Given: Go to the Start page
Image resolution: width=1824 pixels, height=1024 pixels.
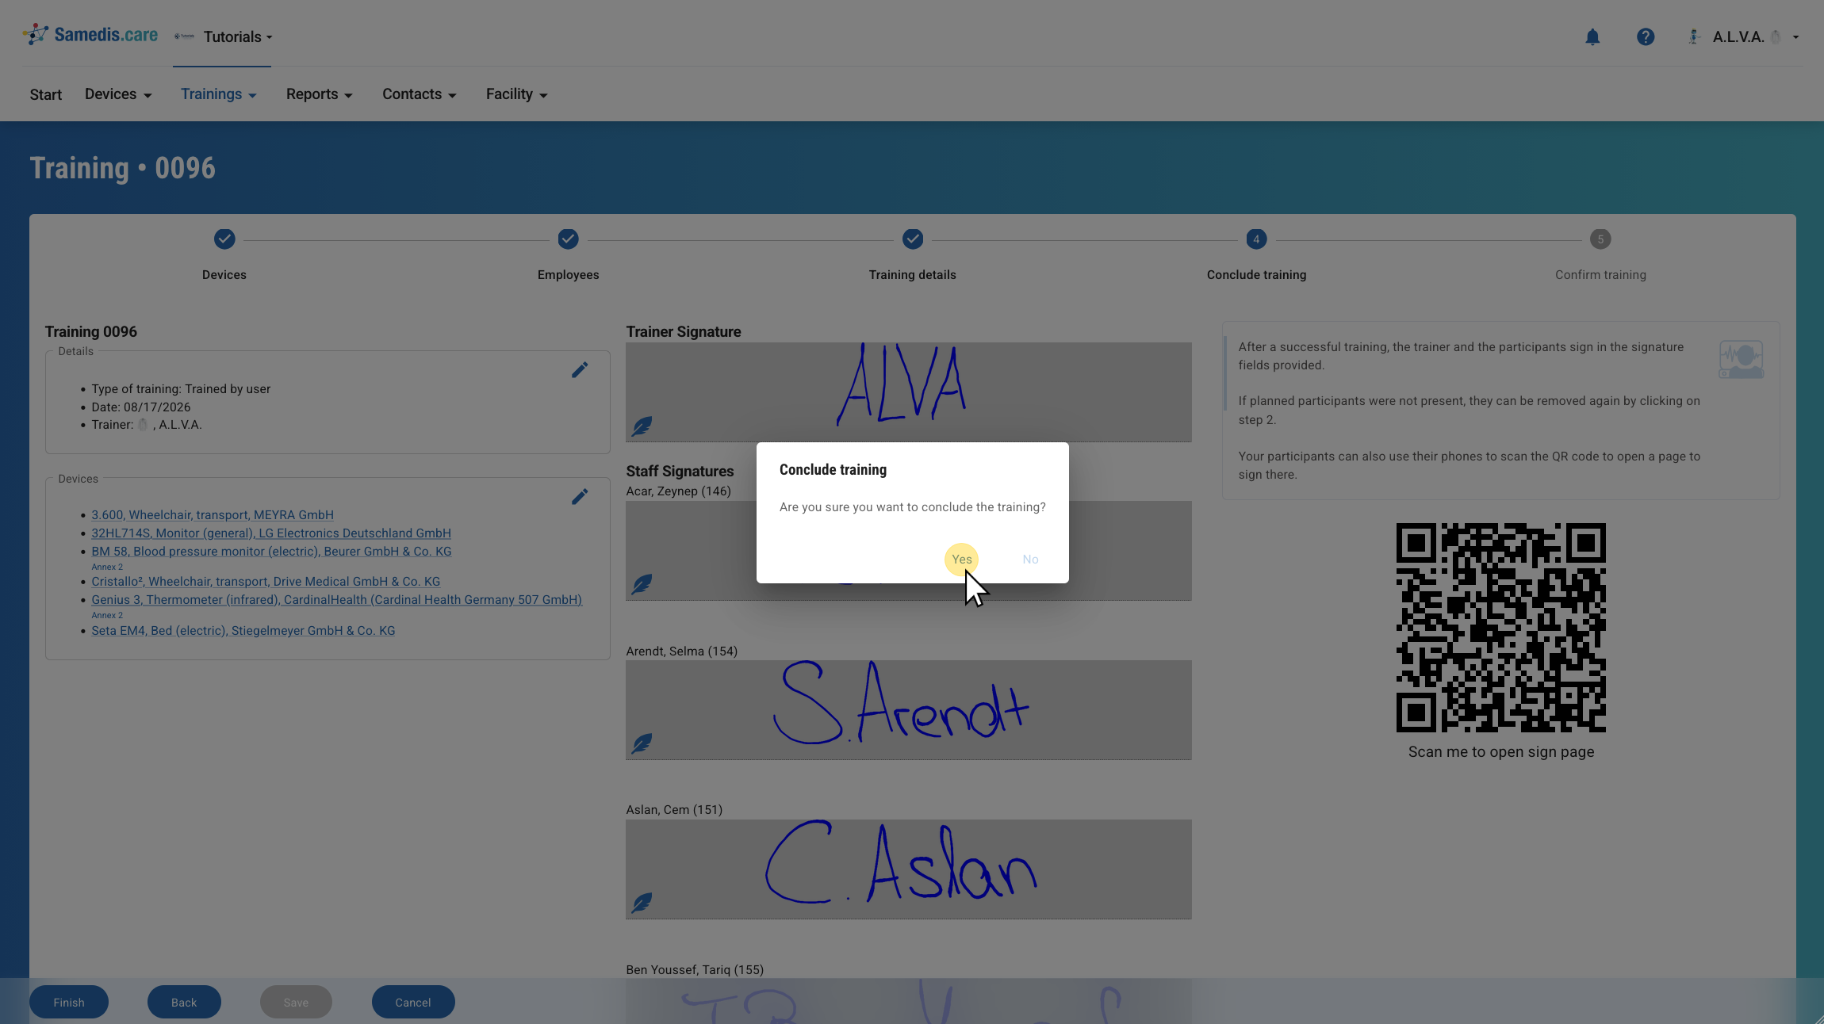Looking at the screenshot, I should pyautogui.click(x=46, y=95).
